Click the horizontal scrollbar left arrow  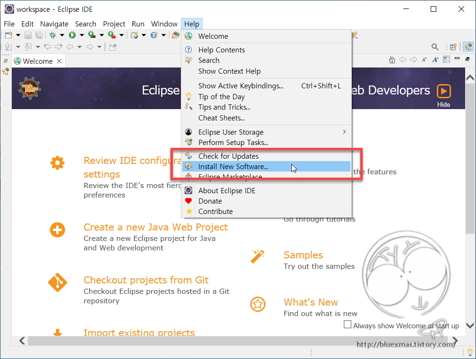(22, 341)
